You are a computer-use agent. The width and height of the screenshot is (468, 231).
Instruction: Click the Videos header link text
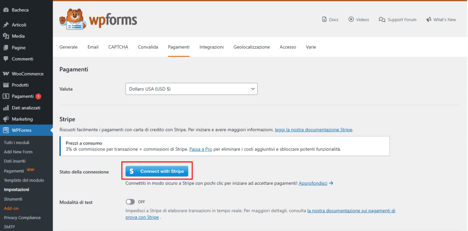[362, 19]
